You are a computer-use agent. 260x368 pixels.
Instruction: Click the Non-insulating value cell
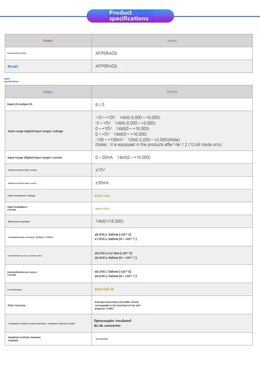point(102,339)
